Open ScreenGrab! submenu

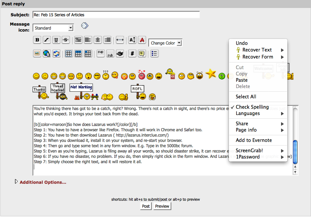click(258, 151)
